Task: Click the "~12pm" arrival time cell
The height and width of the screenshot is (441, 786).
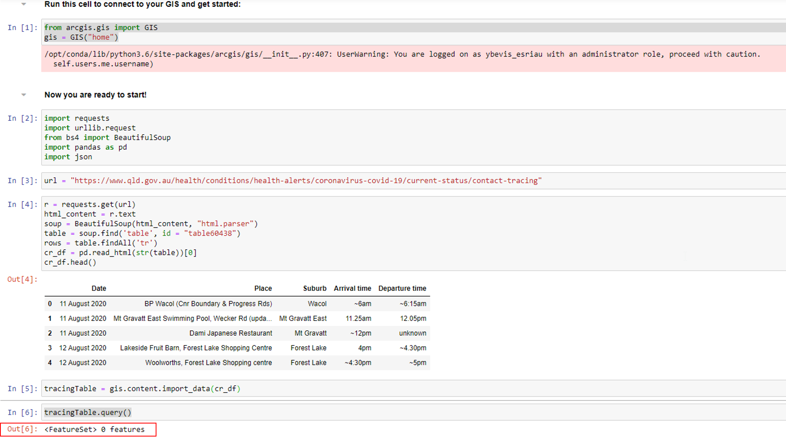Action: tap(361, 333)
